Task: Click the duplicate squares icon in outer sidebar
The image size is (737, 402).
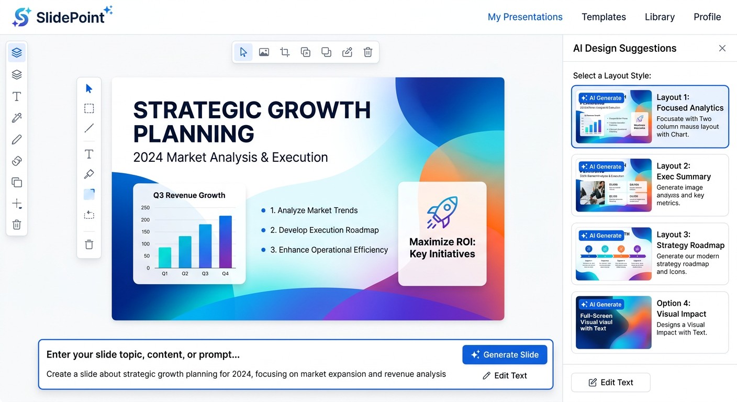Action: click(x=17, y=182)
